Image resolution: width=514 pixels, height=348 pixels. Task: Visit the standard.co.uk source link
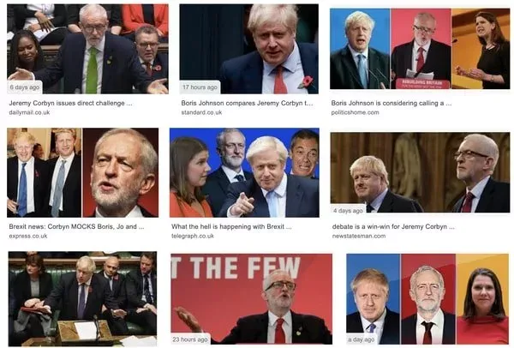tap(201, 112)
